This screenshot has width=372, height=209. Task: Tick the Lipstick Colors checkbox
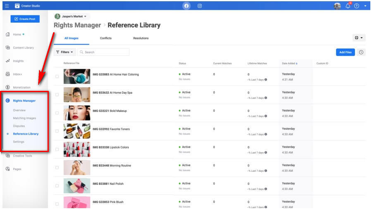[x=57, y=149]
